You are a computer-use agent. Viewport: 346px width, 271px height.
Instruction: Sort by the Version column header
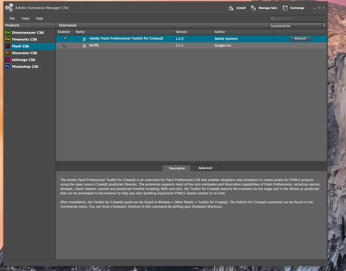pos(193,32)
